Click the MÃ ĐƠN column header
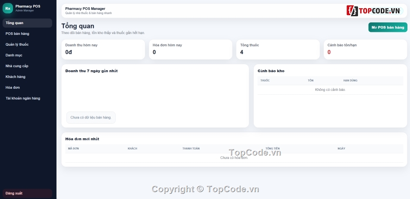 pyautogui.click(x=73, y=149)
